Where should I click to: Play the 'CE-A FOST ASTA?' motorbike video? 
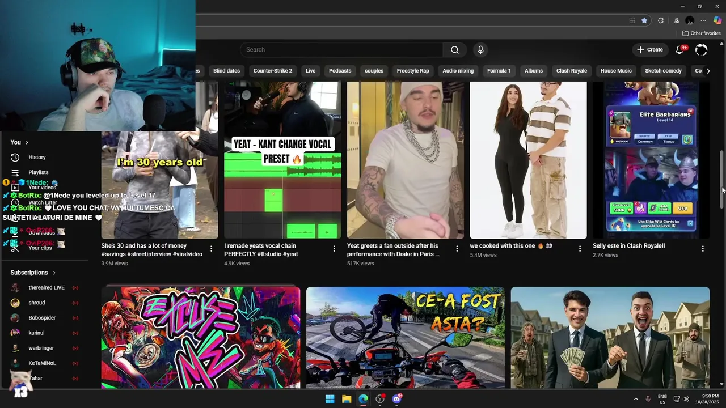[x=406, y=337]
